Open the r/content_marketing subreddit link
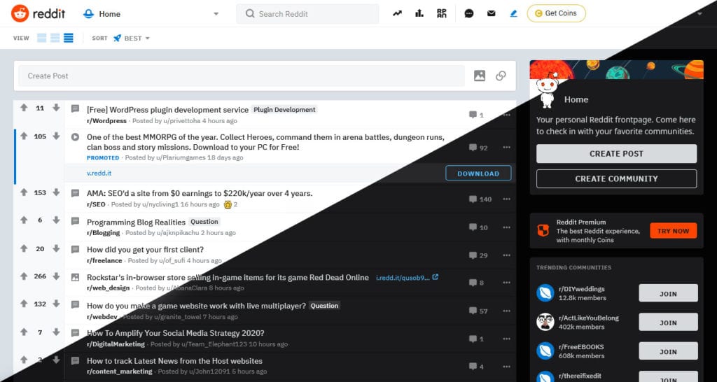 120,372
